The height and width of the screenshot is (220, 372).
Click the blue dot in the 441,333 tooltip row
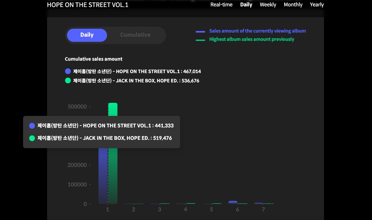pyautogui.click(x=32, y=126)
